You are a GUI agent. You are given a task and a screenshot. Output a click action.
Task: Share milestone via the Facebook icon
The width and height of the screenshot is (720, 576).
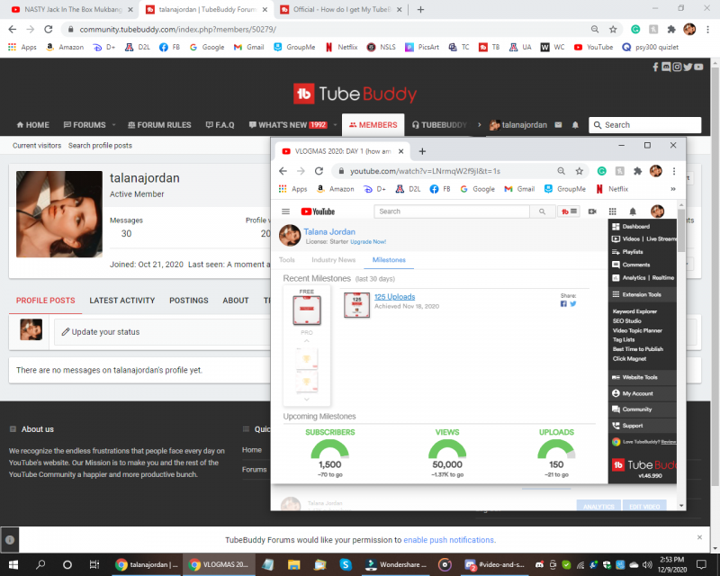pos(563,304)
